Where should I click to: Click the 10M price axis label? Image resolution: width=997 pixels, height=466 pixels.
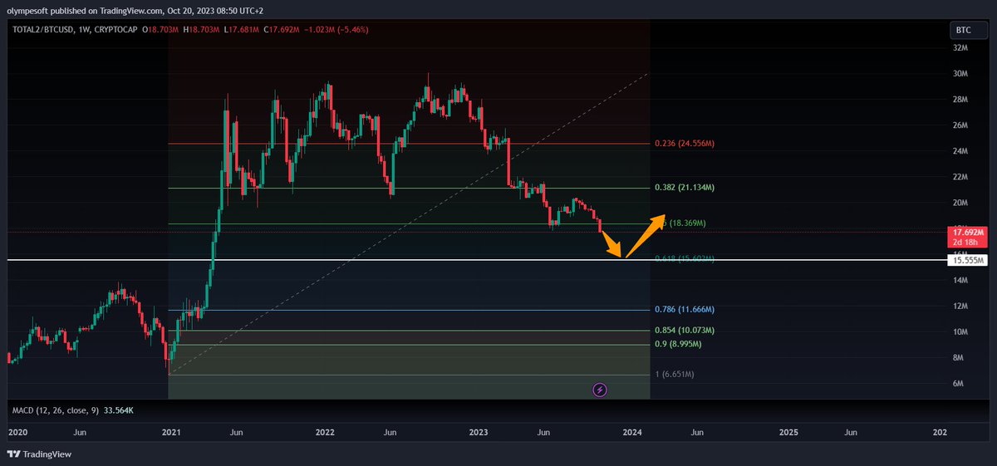click(961, 332)
